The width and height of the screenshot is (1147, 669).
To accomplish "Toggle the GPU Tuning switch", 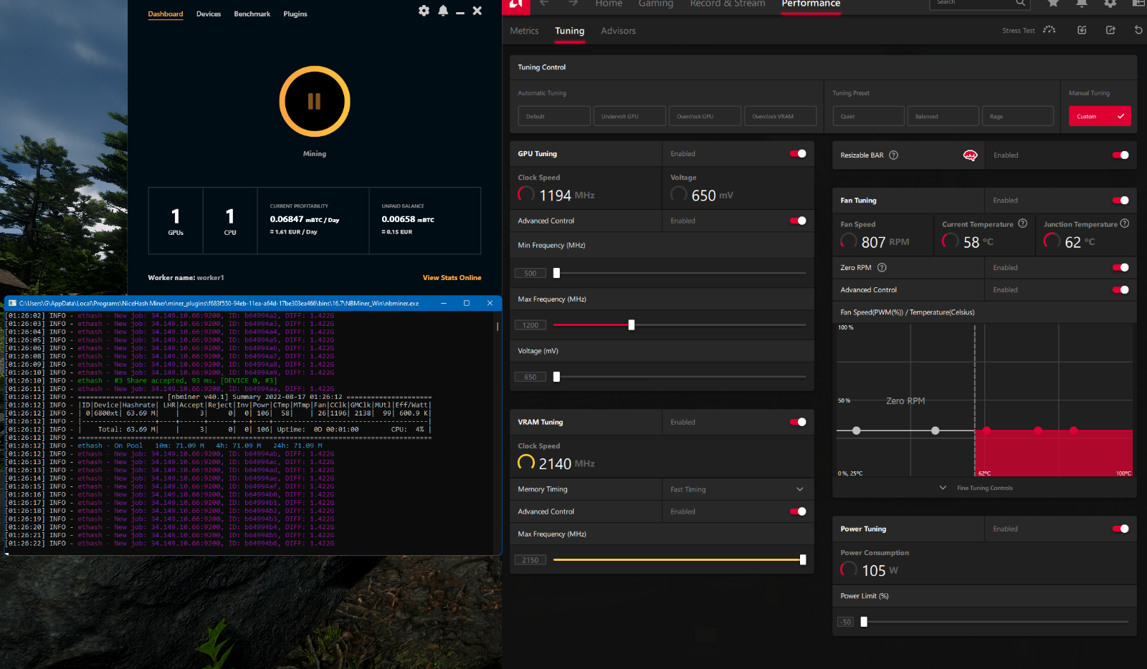I will (798, 153).
